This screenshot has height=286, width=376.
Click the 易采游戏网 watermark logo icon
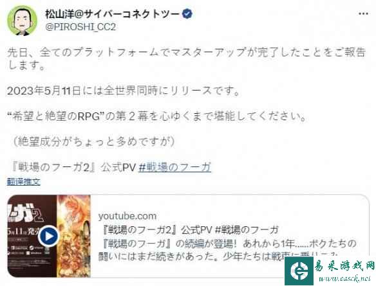click(299, 271)
